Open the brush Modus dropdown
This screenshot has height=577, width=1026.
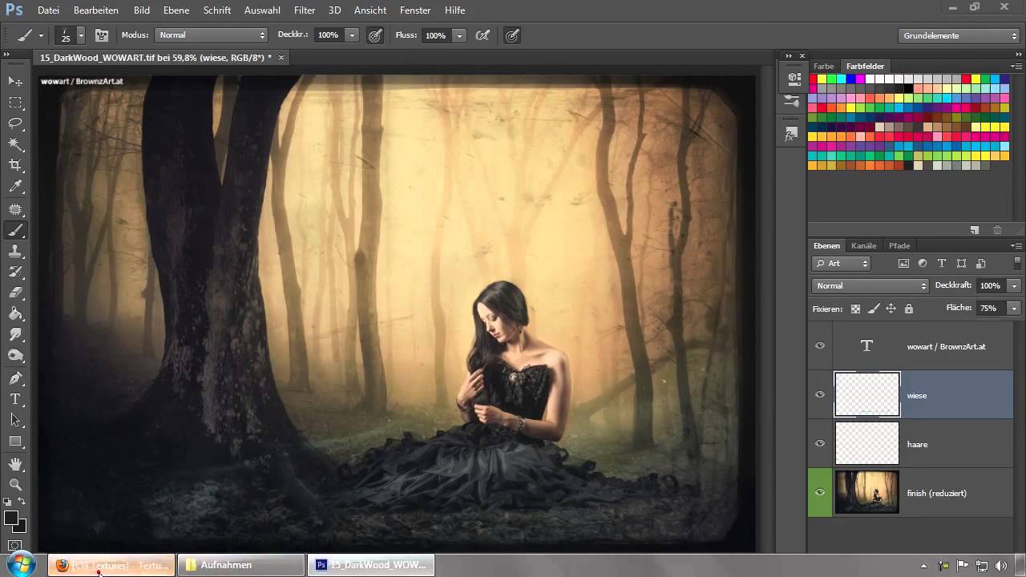coord(212,35)
